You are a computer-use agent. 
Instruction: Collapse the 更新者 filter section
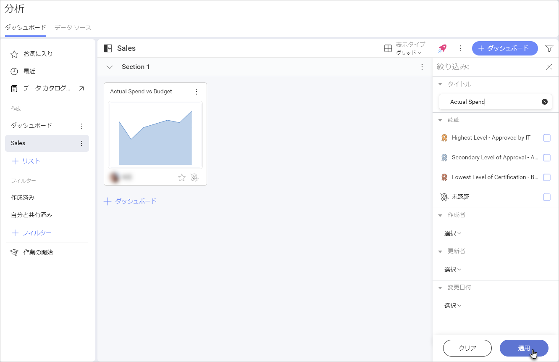(x=440, y=251)
